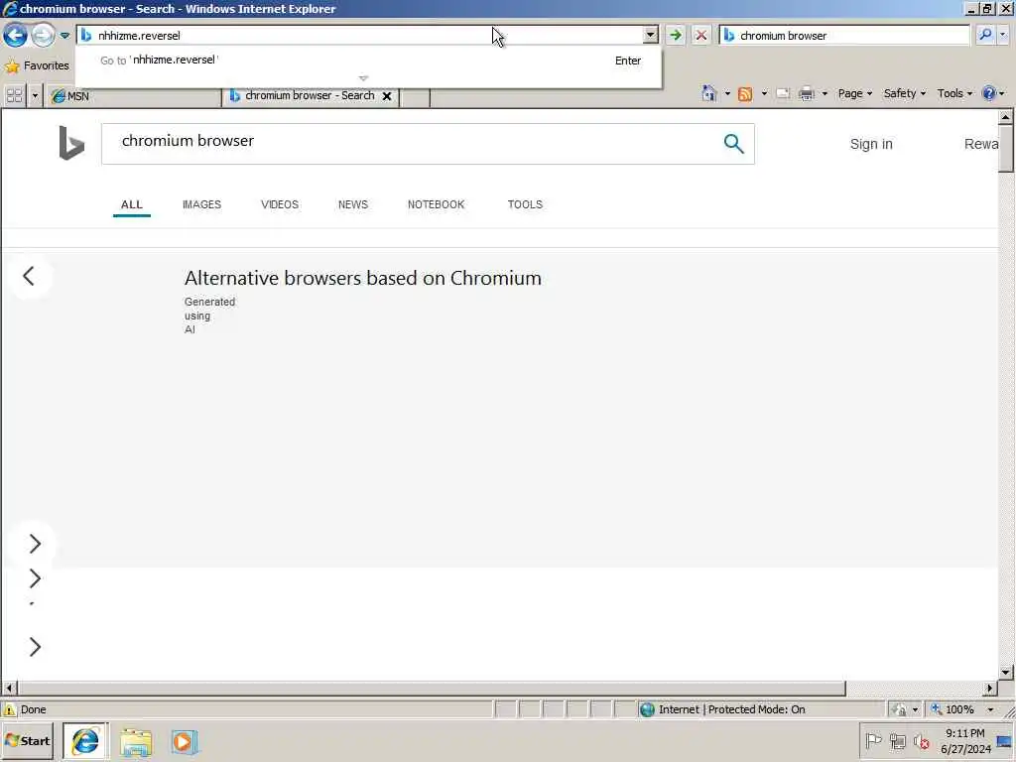
Task: Click the vertical scrollbar up arrow
Action: [x=1006, y=117]
